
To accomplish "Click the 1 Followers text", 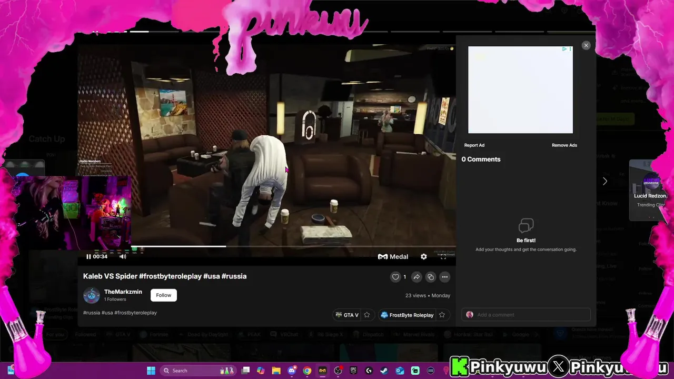I will point(115,300).
